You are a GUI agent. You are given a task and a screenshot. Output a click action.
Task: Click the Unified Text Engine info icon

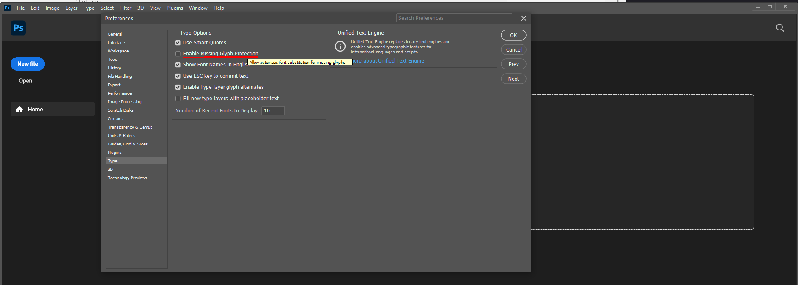pos(340,47)
